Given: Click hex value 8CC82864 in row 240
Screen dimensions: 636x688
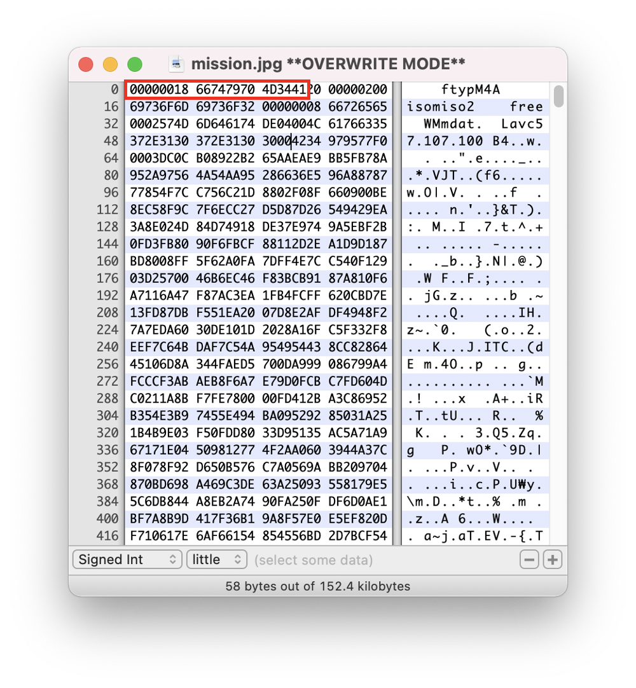Looking at the screenshot, I should [x=357, y=347].
